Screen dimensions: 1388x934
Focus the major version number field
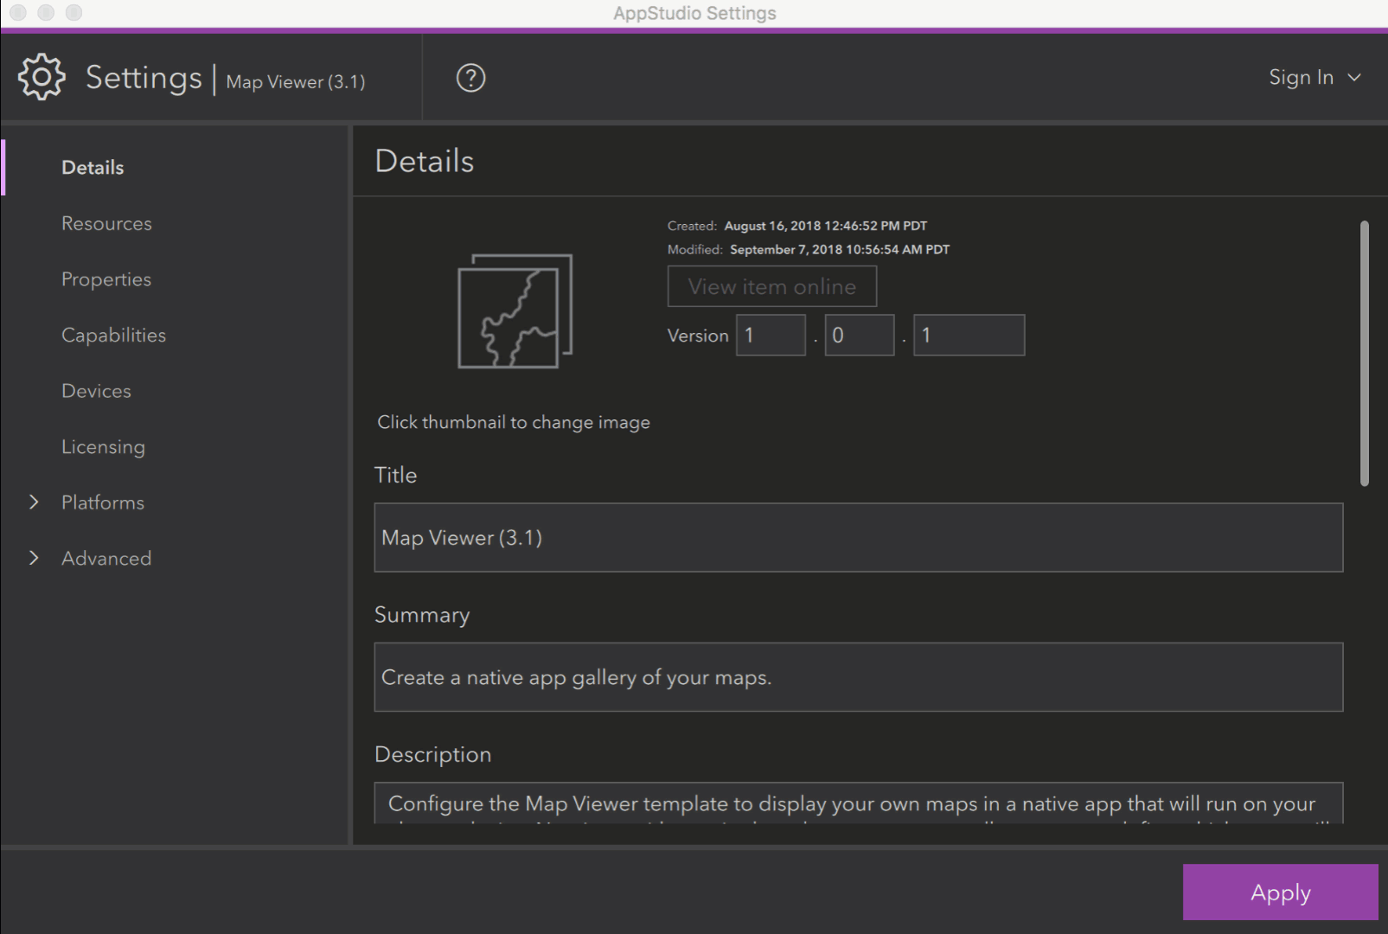point(771,335)
